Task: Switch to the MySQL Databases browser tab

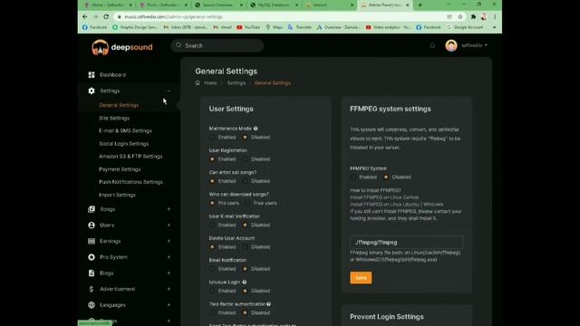Action: pos(274,5)
